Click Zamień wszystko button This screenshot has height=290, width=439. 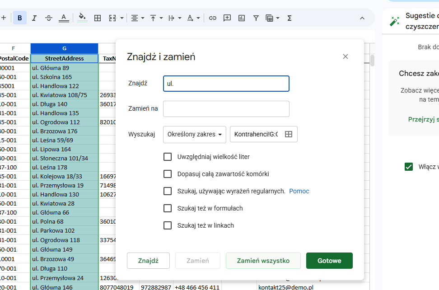(263, 261)
